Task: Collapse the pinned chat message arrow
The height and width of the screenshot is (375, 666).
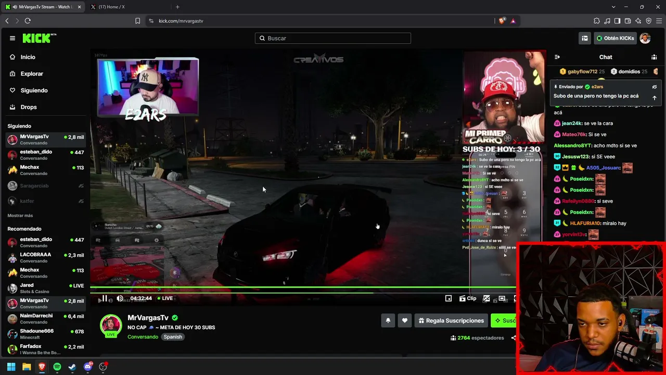Action: 655,97
